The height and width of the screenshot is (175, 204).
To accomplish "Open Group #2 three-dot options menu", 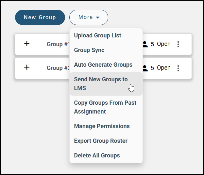I will pyautogui.click(x=178, y=68).
